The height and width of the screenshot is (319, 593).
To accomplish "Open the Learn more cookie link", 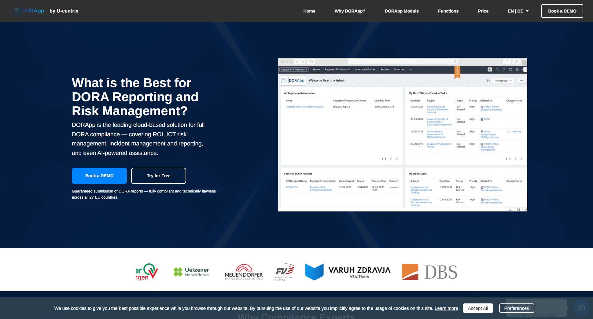I will (x=446, y=308).
